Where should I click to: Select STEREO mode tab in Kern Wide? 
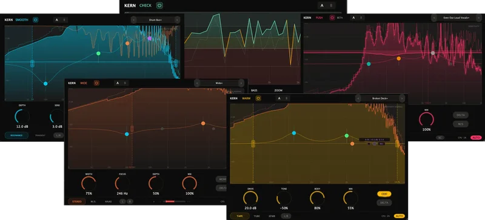pyautogui.click(x=77, y=201)
